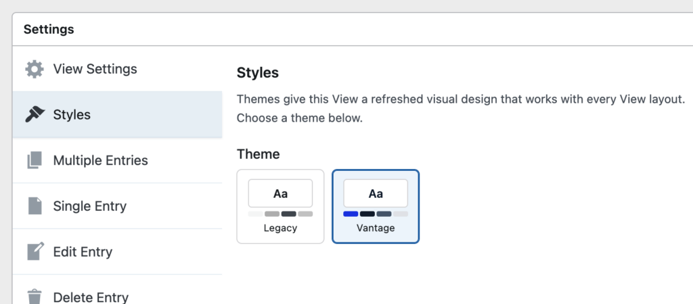693x304 pixels.
Task: Click the "Styles" section heading
Action: coord(258,73)
